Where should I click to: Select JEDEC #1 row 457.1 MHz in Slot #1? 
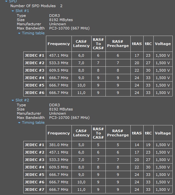click(59, 55)
